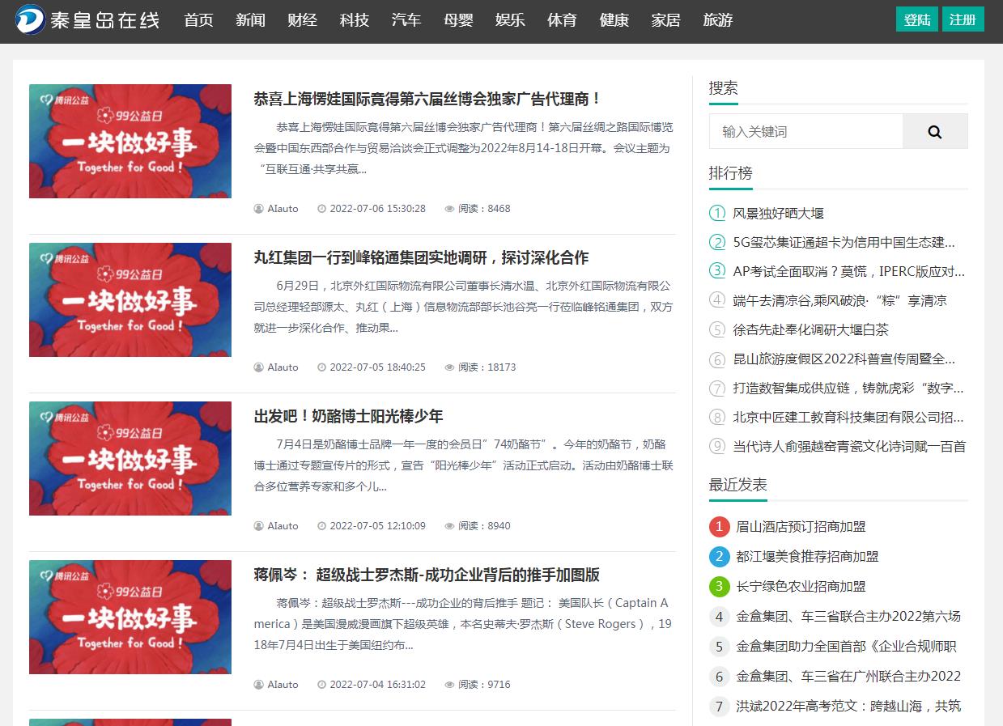Open recent post 长宁绿色农业招商加盟
1003x726 pixels.
(x=801, y=587)
